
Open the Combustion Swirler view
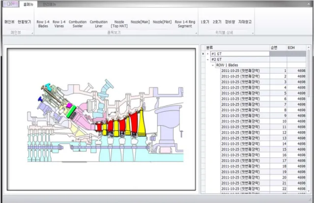(78, 24)
